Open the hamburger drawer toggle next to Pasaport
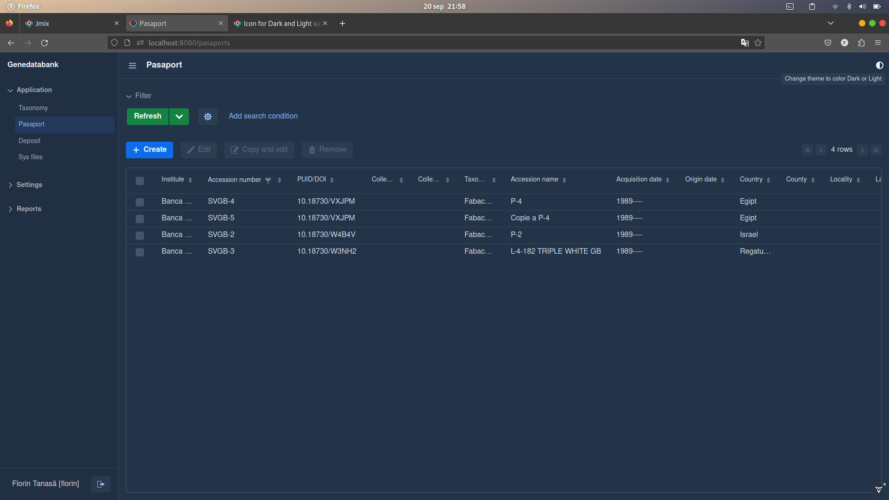Image resolution: width=889 pixels, height=500 pixels. [132, 65]
